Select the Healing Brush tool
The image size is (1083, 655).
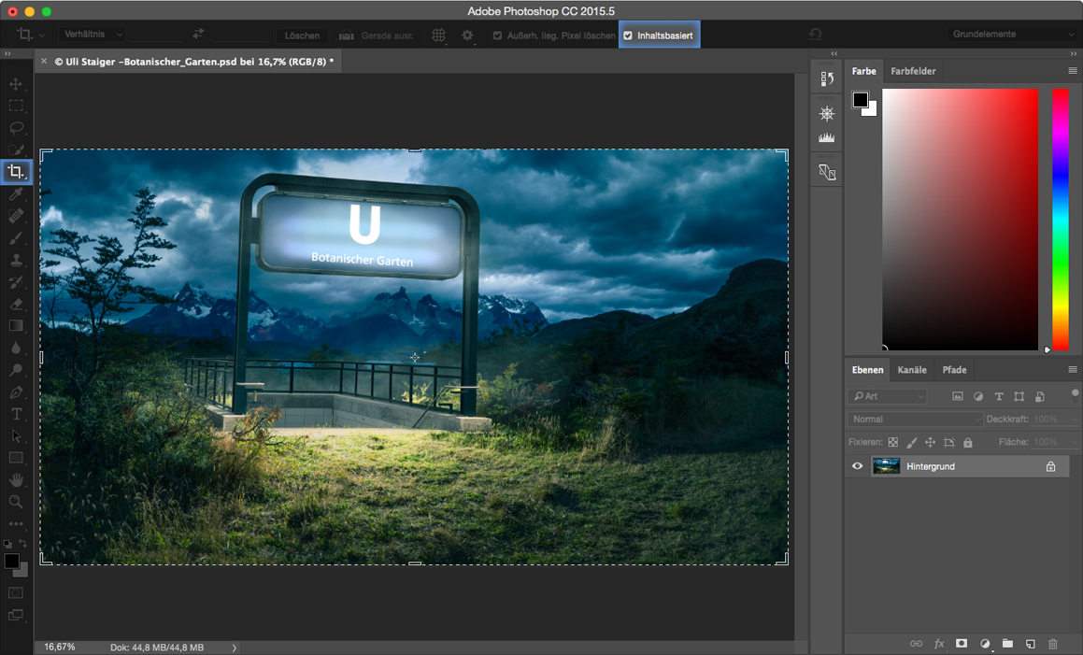point(15,216)
